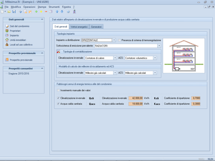Image resolution: width=215 pixels, height=161 pixels.
Task: Open help with the question mark icon
Action: point(68,12)
